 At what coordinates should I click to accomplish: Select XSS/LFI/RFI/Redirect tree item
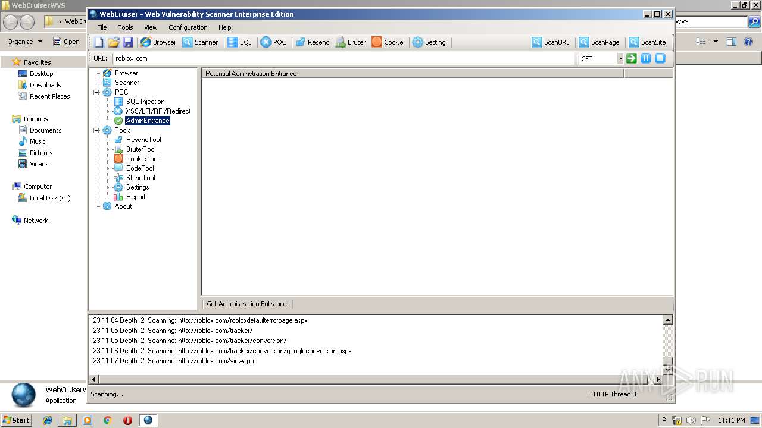[158, 111]
